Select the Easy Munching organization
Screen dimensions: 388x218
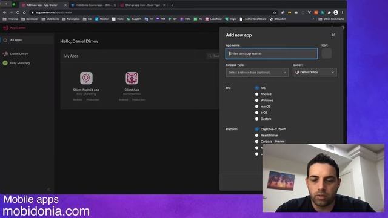click(x=20, y=63)
